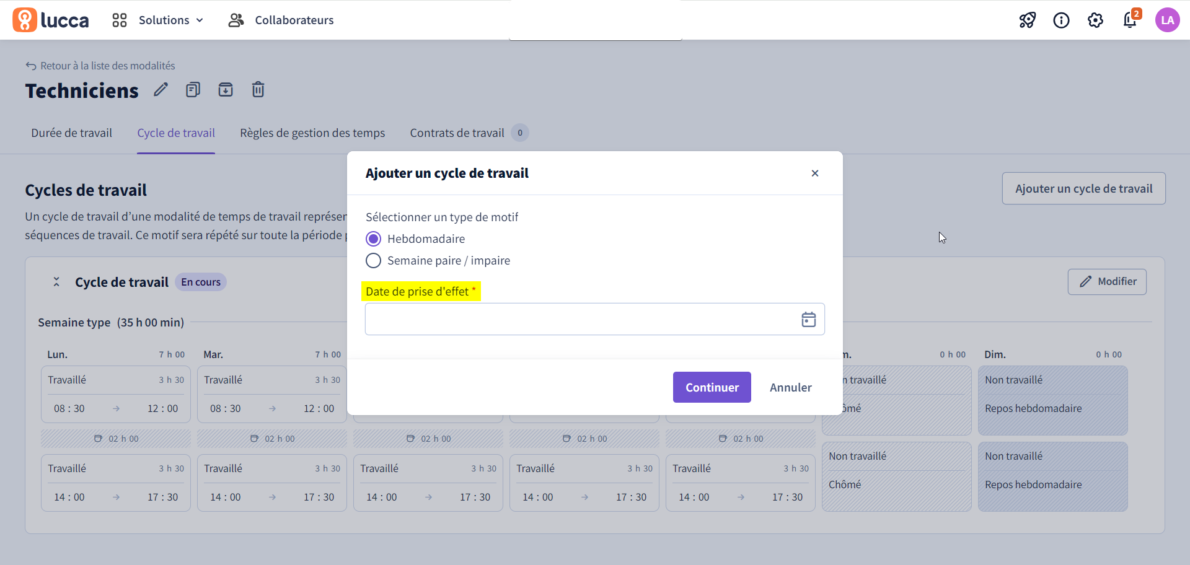Click the Date de prise d'effet field
The height and width of the screenshot is (565, 1190).
point(594,319)
